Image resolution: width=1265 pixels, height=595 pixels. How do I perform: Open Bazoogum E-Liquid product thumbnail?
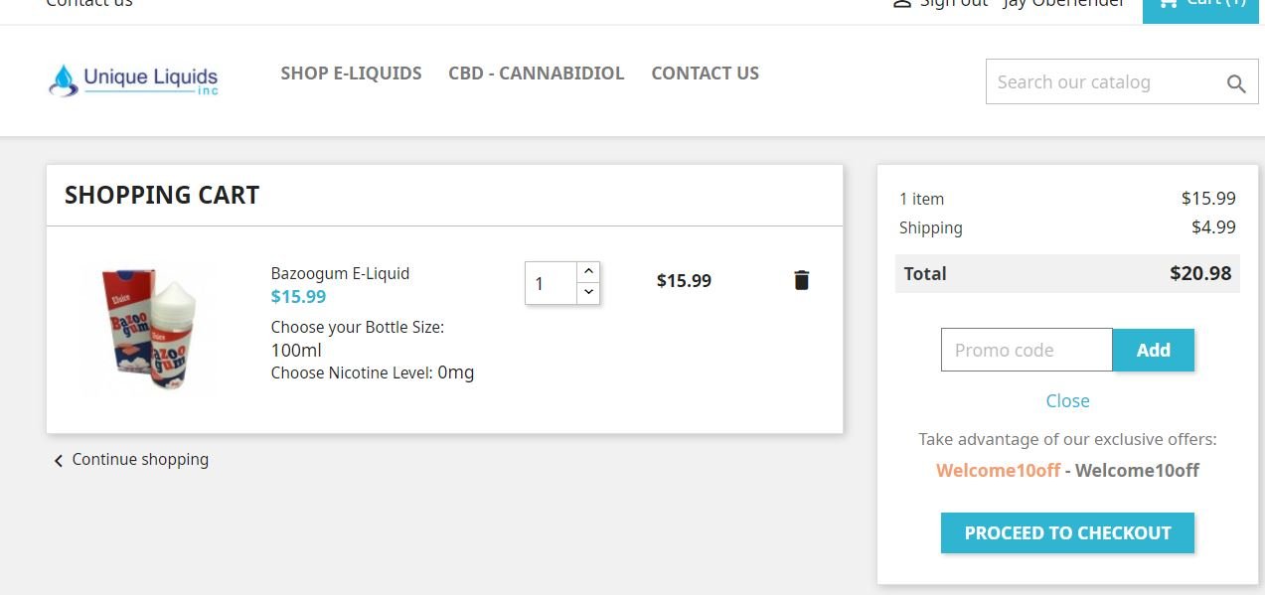coord(149,331)
